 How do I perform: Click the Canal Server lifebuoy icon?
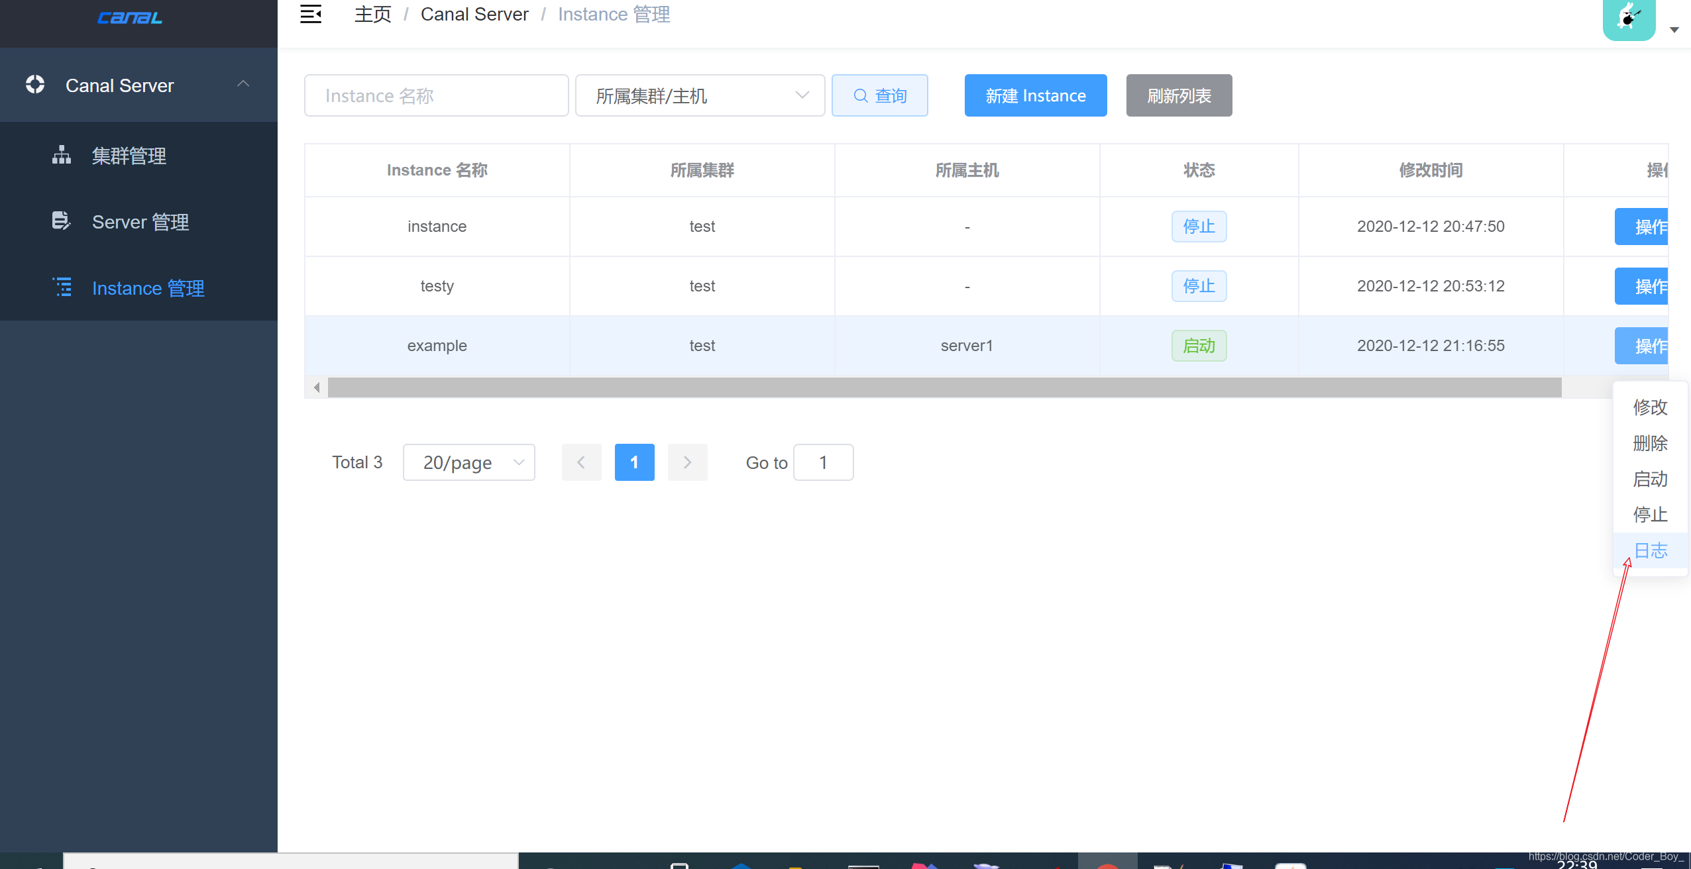pyautogui.click(x=35, y=85)
